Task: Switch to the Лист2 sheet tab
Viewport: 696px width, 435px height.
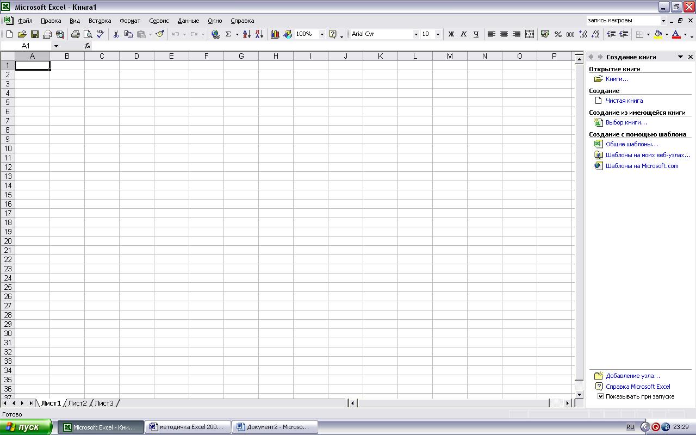Action: (x=77, y=403)
